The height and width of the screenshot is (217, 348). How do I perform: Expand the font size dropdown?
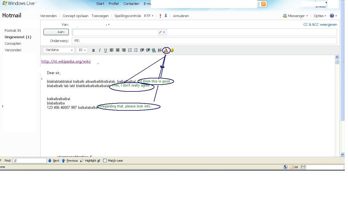point(82,50)
